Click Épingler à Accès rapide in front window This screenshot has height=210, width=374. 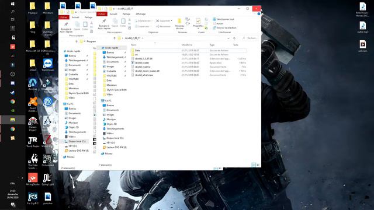tap(104, 24)
